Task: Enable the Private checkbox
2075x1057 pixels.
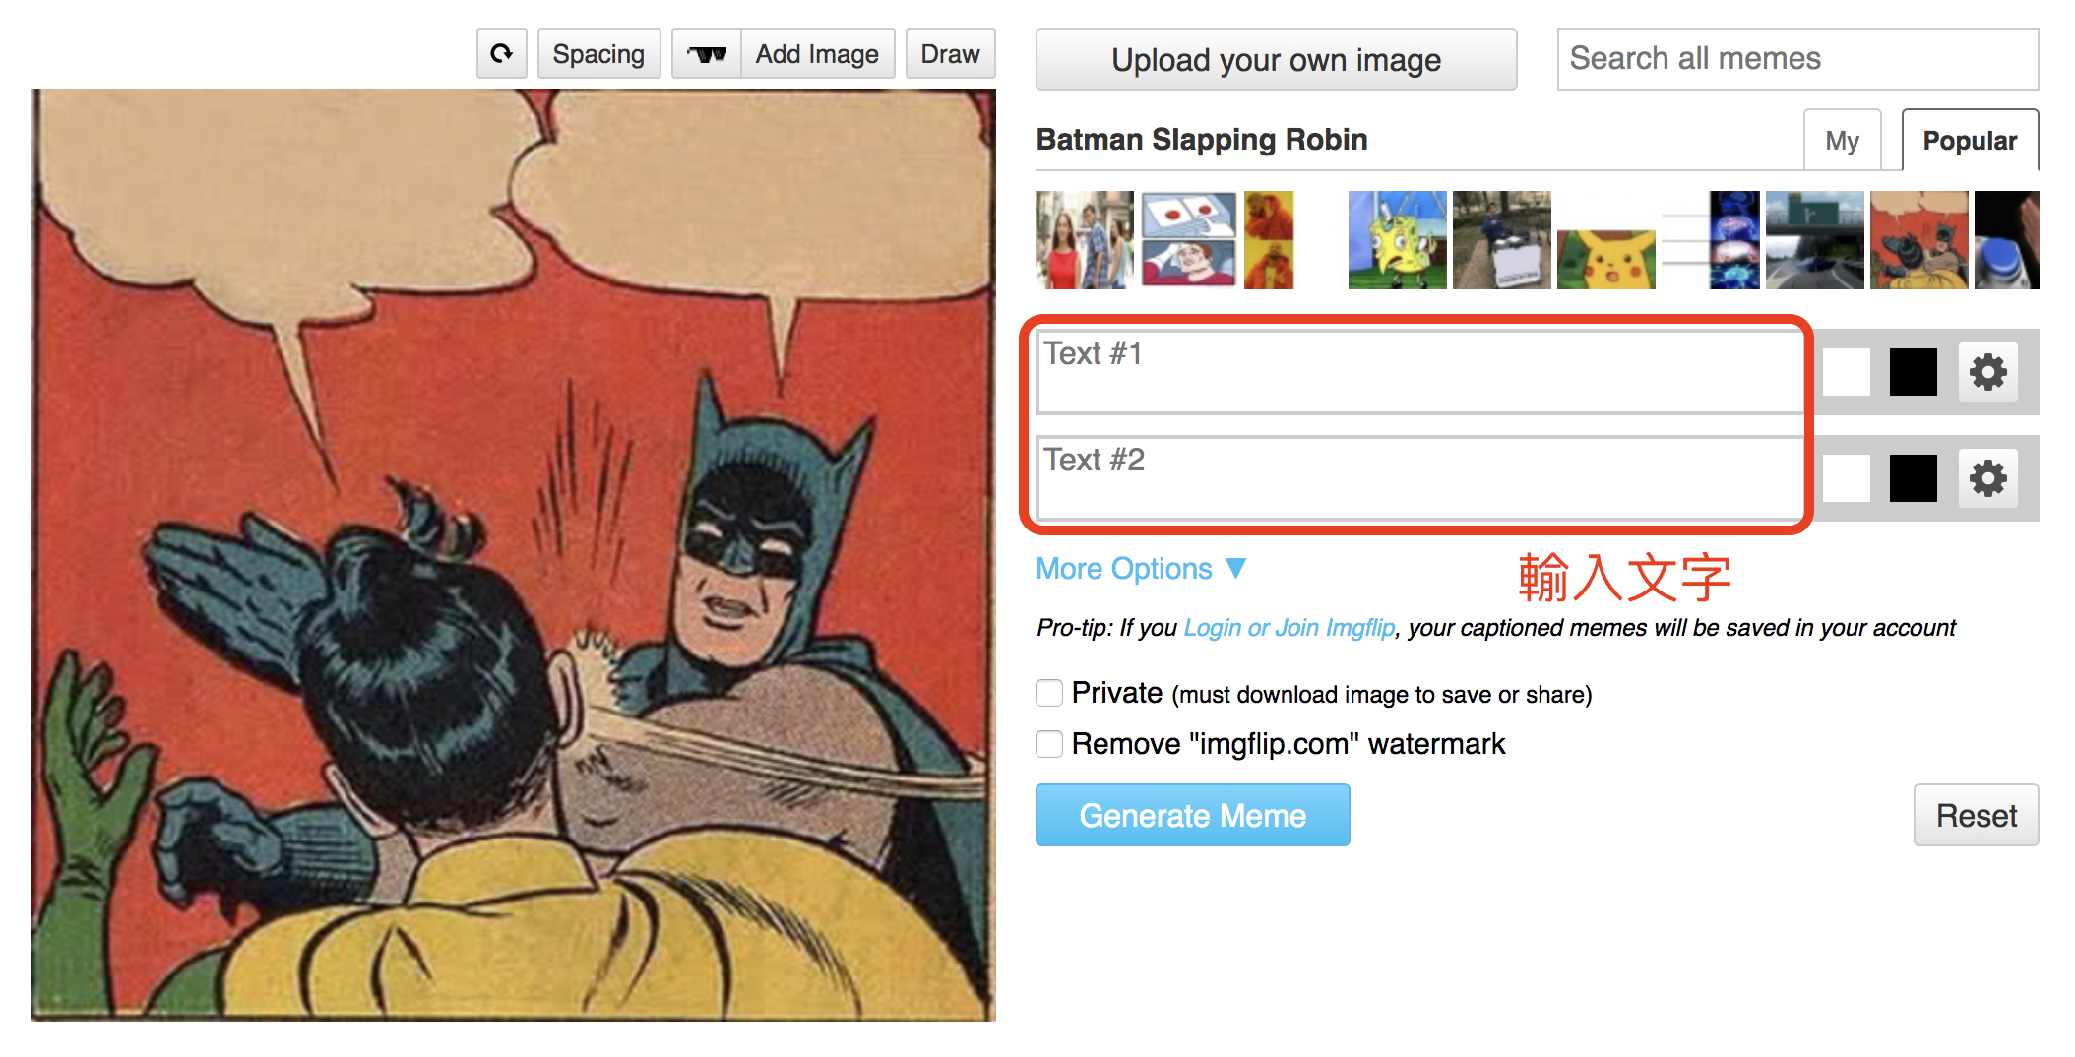Action: [1049, 693]
